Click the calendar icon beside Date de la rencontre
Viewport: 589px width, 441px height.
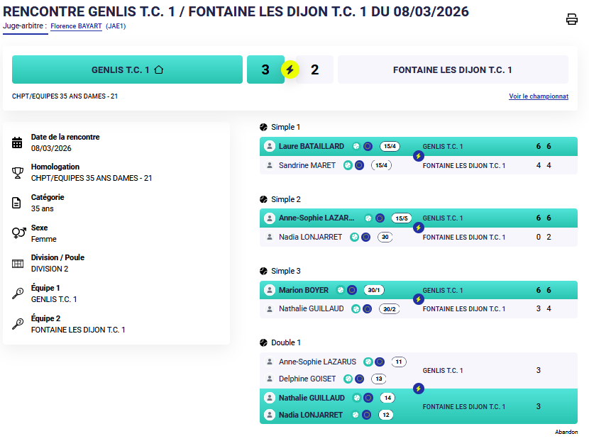pos(18,143)
